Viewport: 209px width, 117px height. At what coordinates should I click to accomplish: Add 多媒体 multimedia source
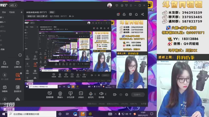click(81, 95)
